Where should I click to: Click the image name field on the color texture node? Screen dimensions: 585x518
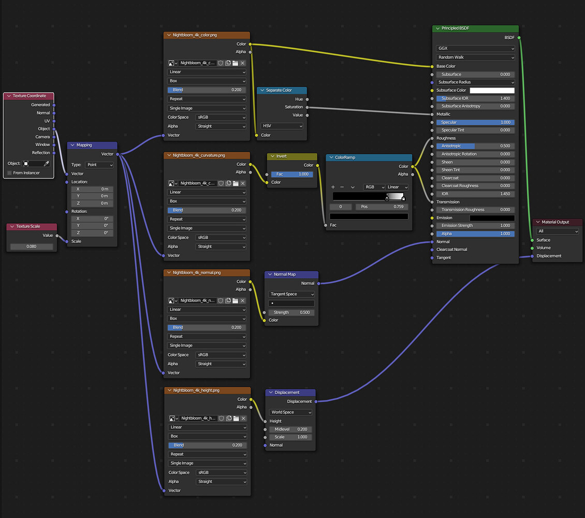tap(197, 63)
